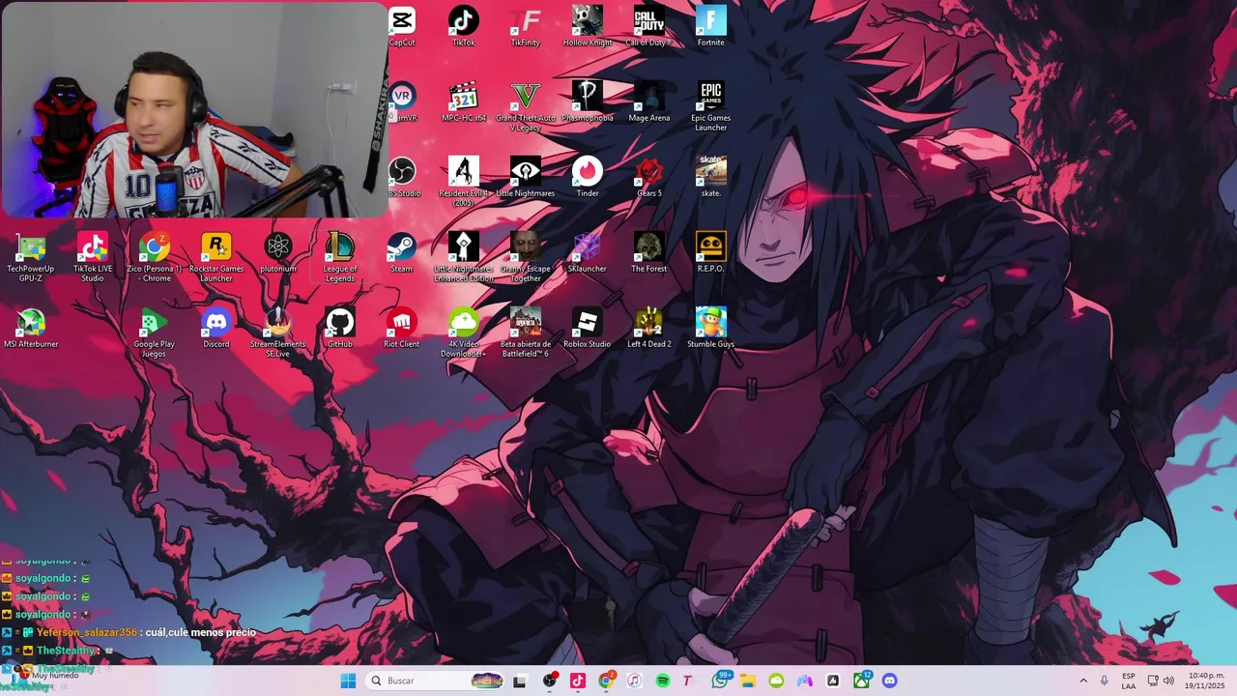Image resolution: width=1237 pixels, height=696 pixels.
Task: Select Little Nightmares Enhanced Edition desktop icon
Action: (x=464, y=257)
